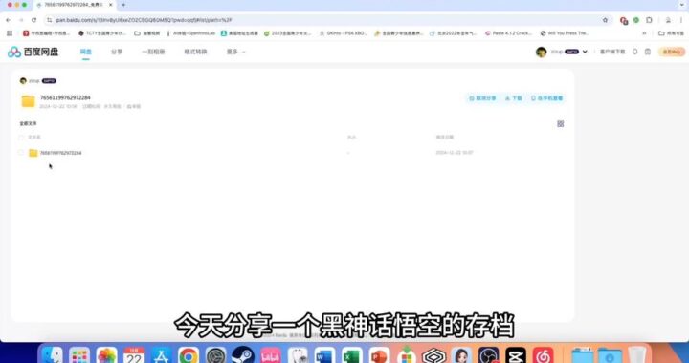Click the 在手机查看 button

point(547,98)
